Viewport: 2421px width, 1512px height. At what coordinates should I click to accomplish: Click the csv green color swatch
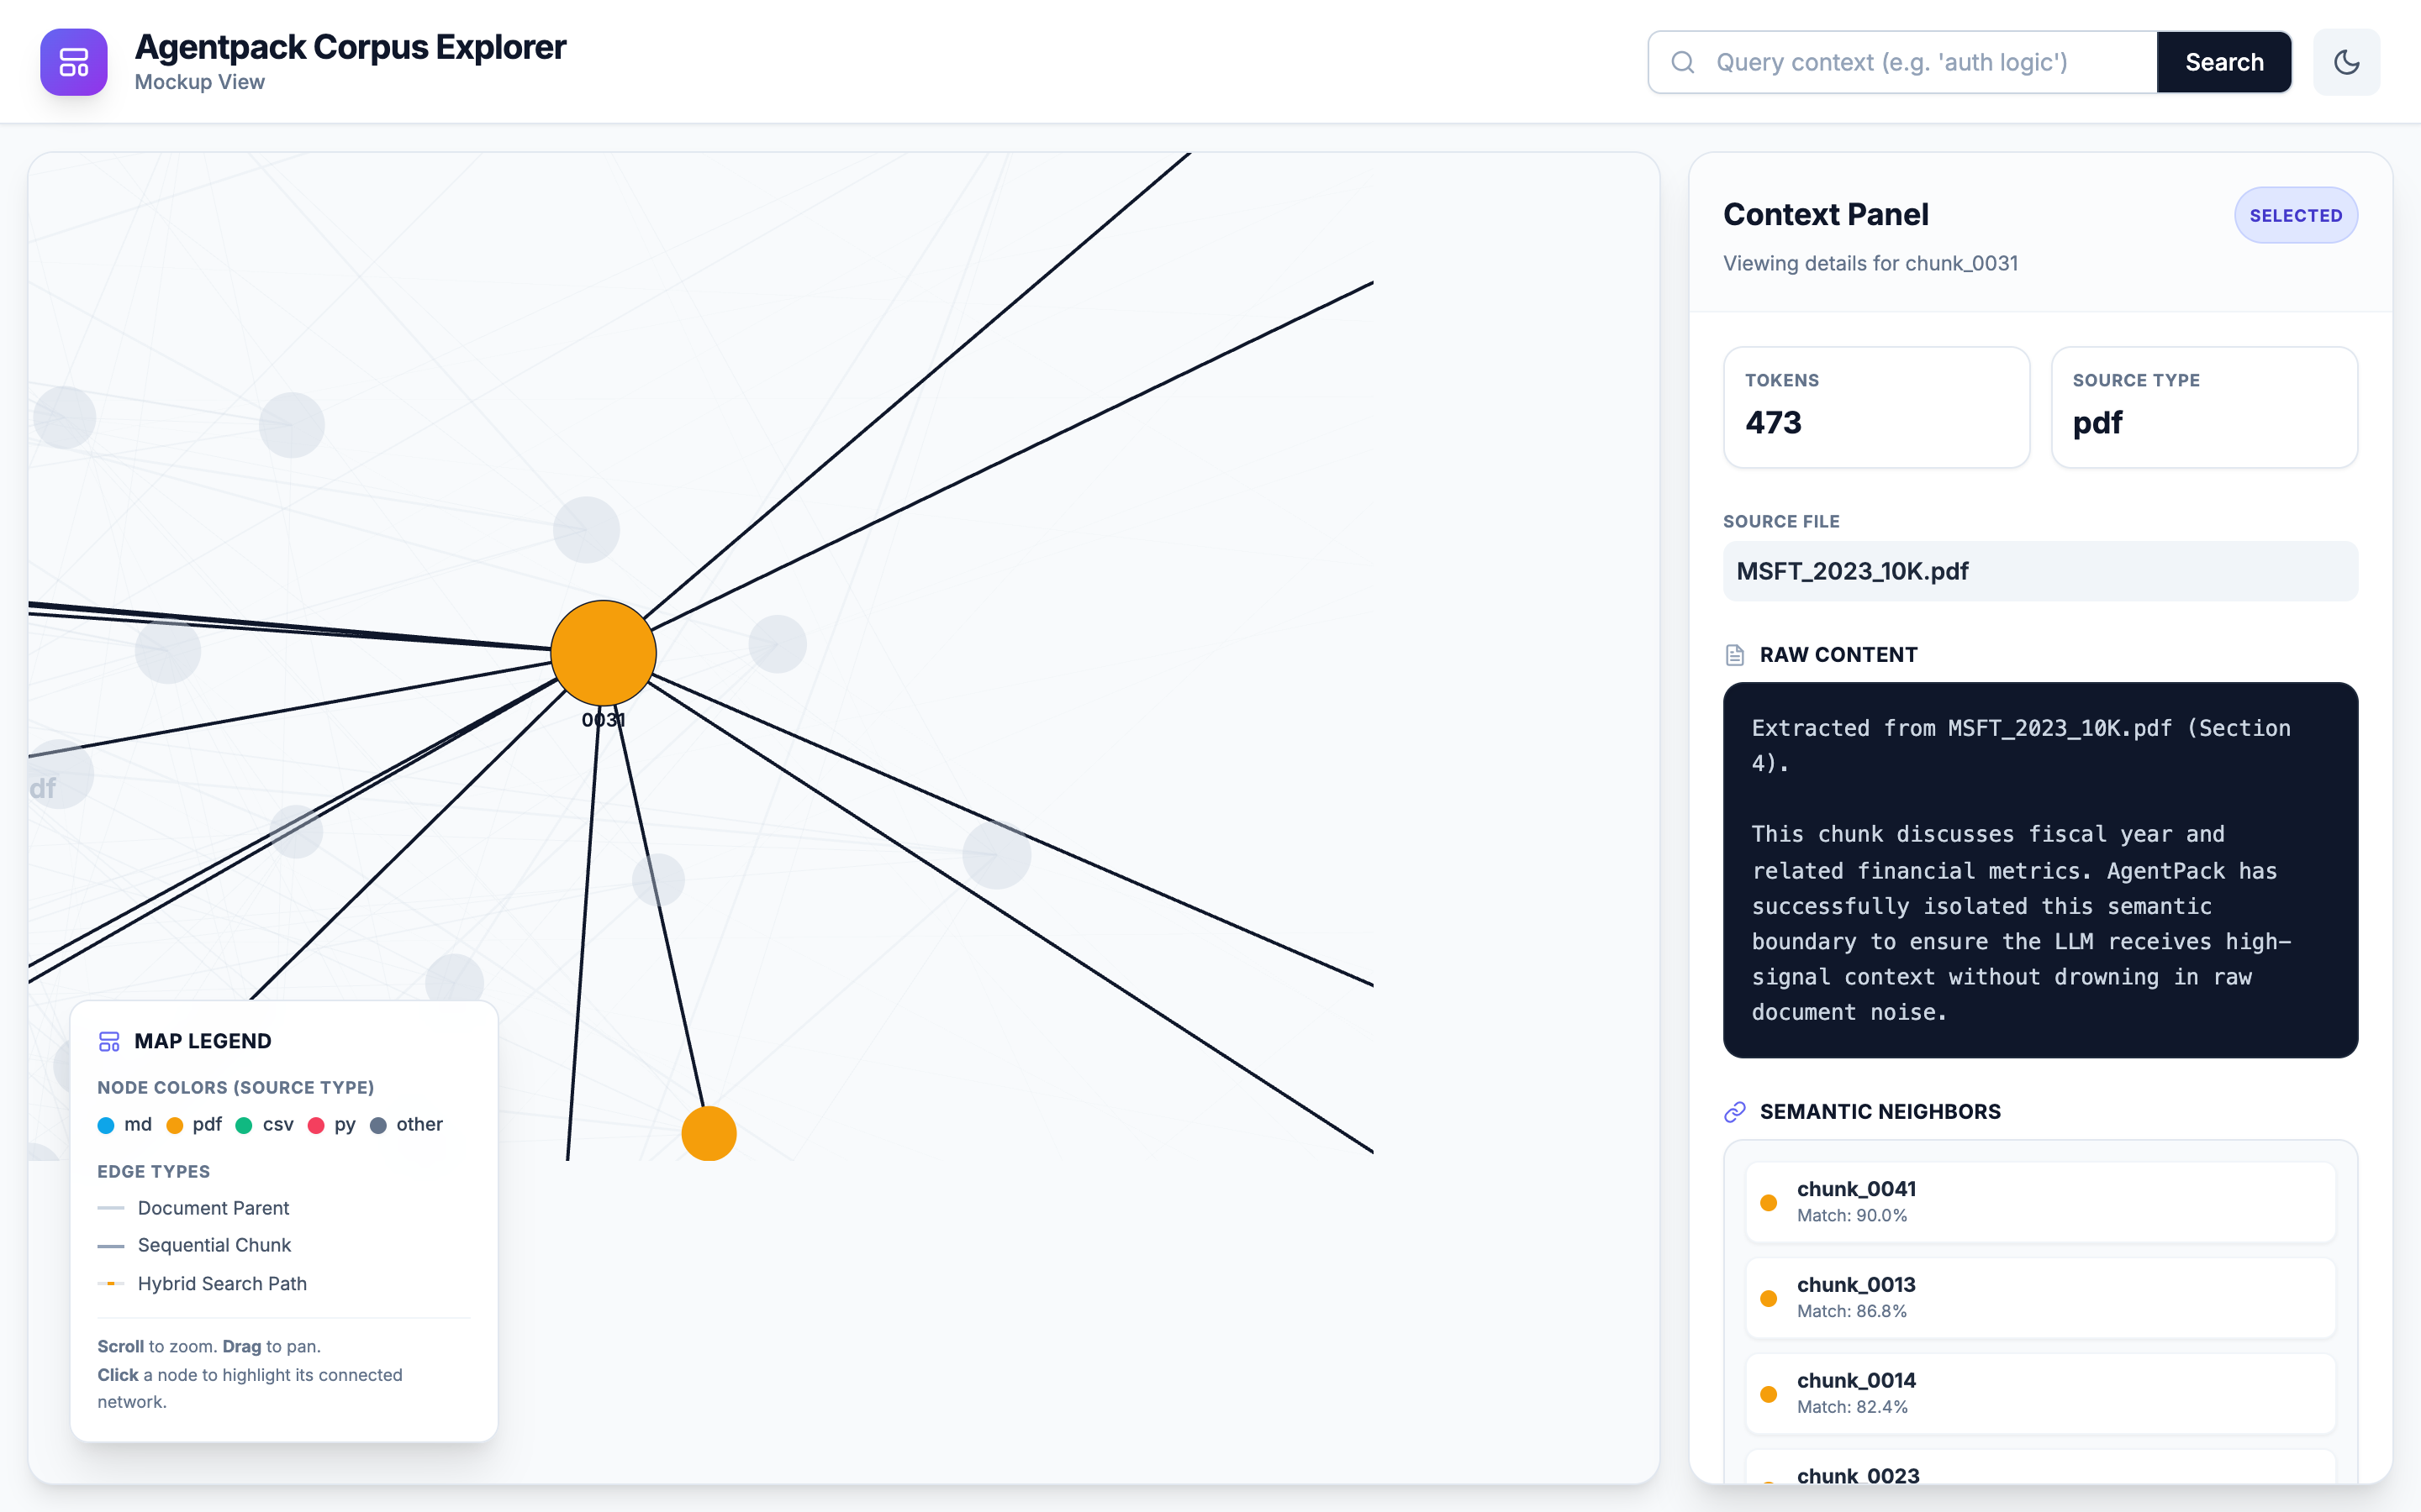243,1125
